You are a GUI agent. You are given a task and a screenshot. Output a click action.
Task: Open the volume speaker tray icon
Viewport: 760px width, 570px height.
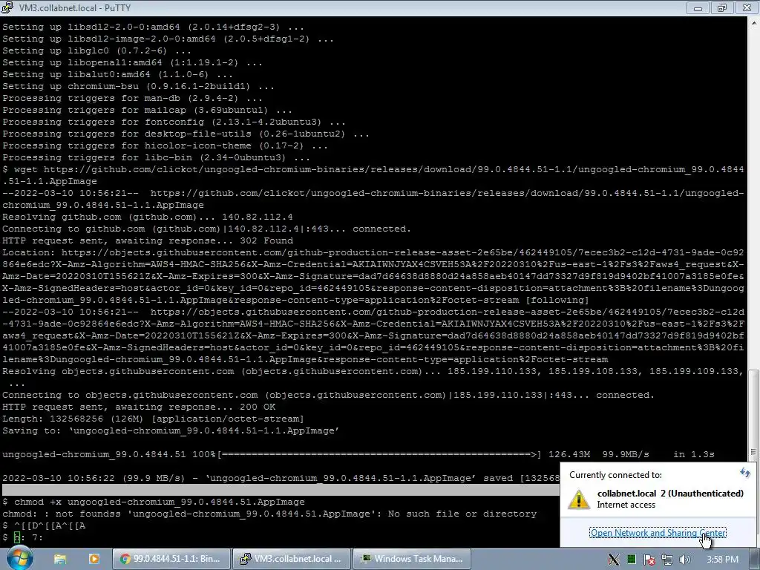click(x=684, y=560)
